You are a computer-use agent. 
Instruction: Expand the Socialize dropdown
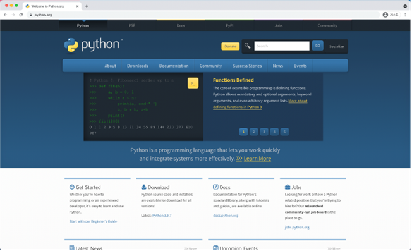pos(336,47)
